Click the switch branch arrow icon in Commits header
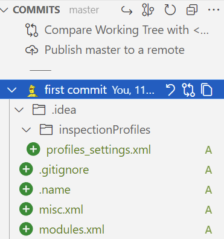Screen dimensions: 224x239 [x=127, y=10]
